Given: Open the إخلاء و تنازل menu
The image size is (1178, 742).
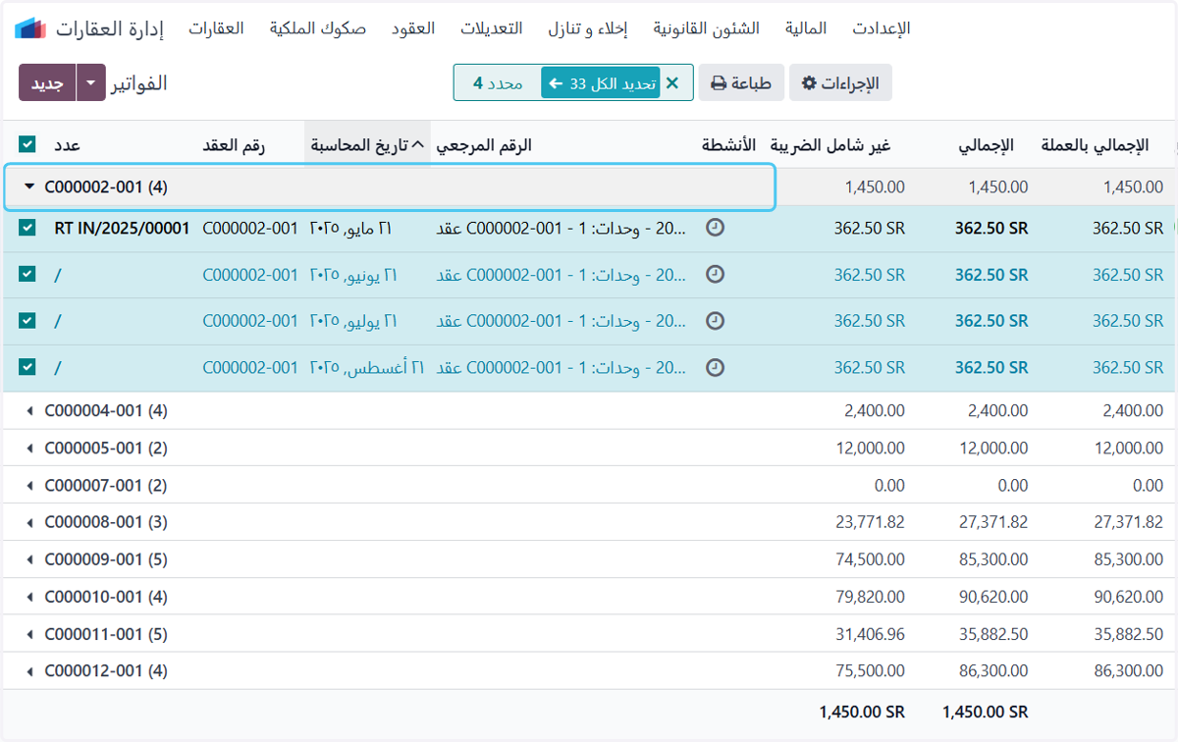Looking at the screenshot, I should point(588,28).
